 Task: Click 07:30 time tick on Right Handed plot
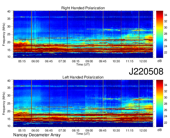(x=62, y=61)
